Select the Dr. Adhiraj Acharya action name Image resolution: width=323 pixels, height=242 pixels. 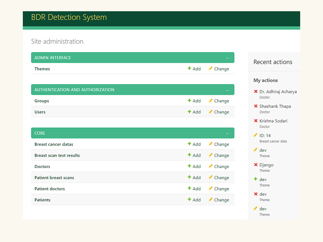coord(278,92)
